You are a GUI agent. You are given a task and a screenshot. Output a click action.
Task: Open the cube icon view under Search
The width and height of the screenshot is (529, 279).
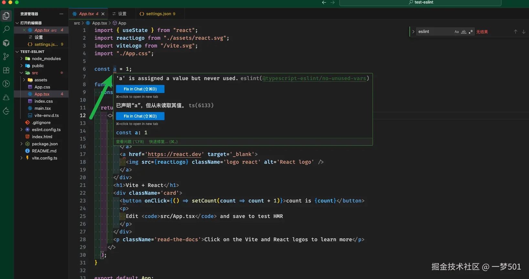(x=6, y=43)
